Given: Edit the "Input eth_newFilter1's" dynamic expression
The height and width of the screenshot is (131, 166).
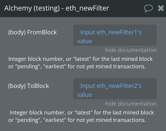Looking at the screenshot, I should (x=111, y=32).
